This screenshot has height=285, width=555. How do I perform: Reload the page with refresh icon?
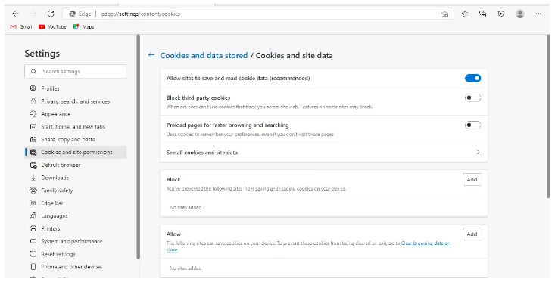(51, 14)
